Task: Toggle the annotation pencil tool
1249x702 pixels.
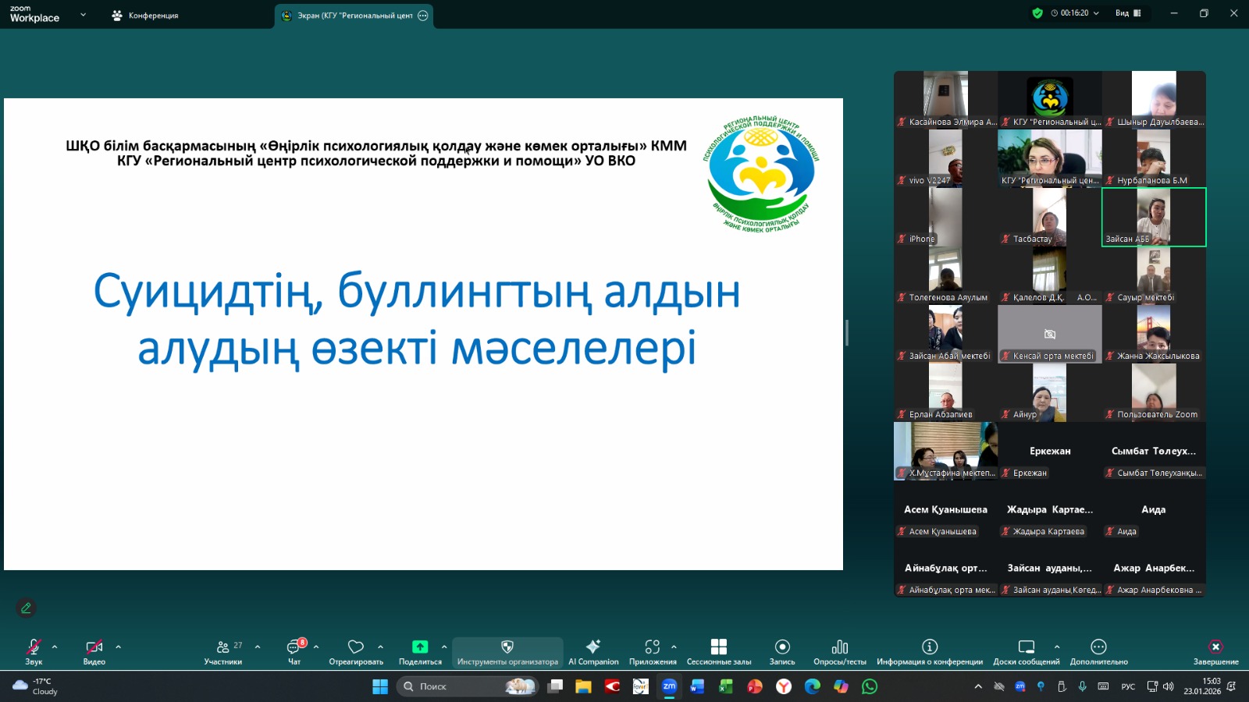Action: point(26,608)
